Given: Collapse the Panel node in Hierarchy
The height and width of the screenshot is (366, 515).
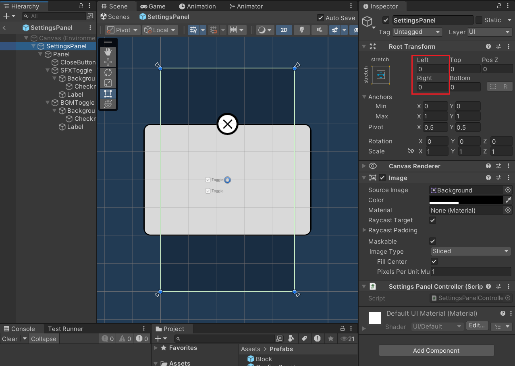Looking at the screenshot, I should pyautogui.click(x=41, y=54).
